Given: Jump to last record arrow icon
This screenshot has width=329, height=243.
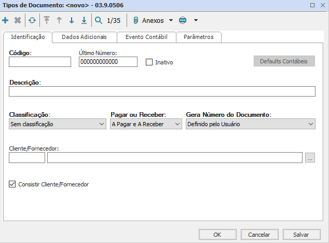Looking at the screenshot, I should point(84,21).
